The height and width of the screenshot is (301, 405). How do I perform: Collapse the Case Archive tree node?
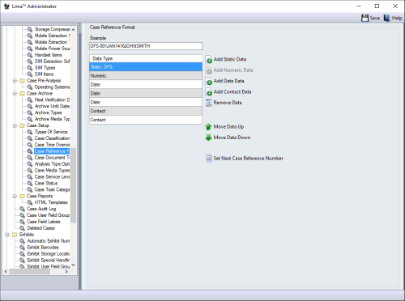point(15,93)
